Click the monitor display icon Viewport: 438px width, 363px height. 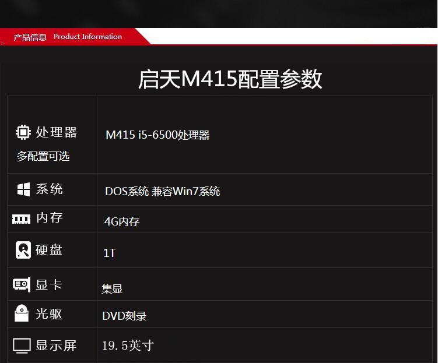[x=22, y=346]
